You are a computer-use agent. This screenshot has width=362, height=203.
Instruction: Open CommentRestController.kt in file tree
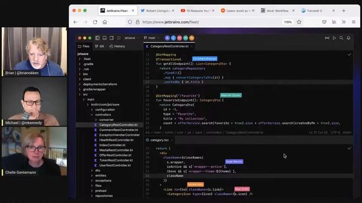click(119, 130)
